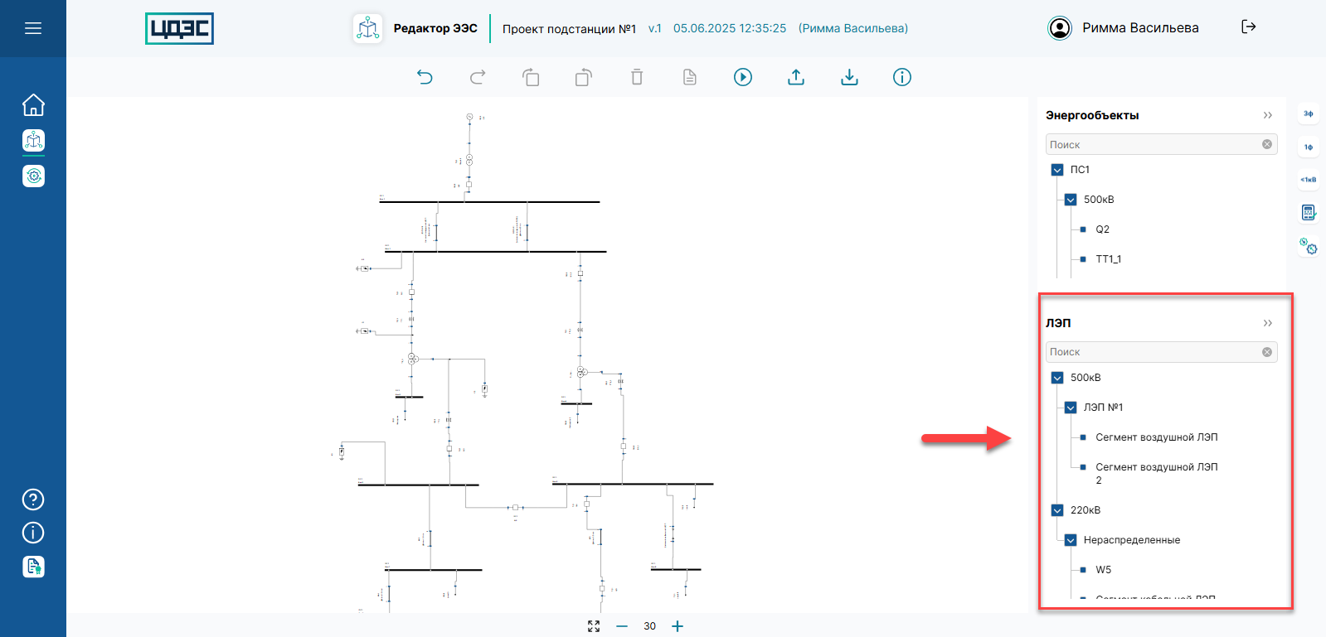Screen dimensions: 1326x637
Task: Click the download import icon
Action: click(x=849, y=77)
